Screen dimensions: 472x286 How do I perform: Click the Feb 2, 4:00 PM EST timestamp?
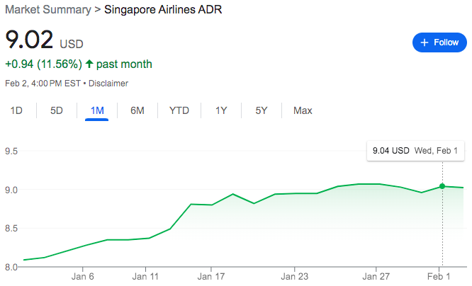point(43,84)
